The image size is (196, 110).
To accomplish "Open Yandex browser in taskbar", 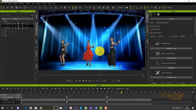I will coord(71,108).
